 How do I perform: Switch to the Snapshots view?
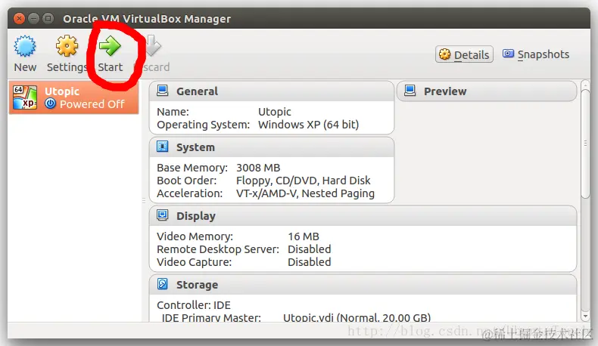[536, 54]
